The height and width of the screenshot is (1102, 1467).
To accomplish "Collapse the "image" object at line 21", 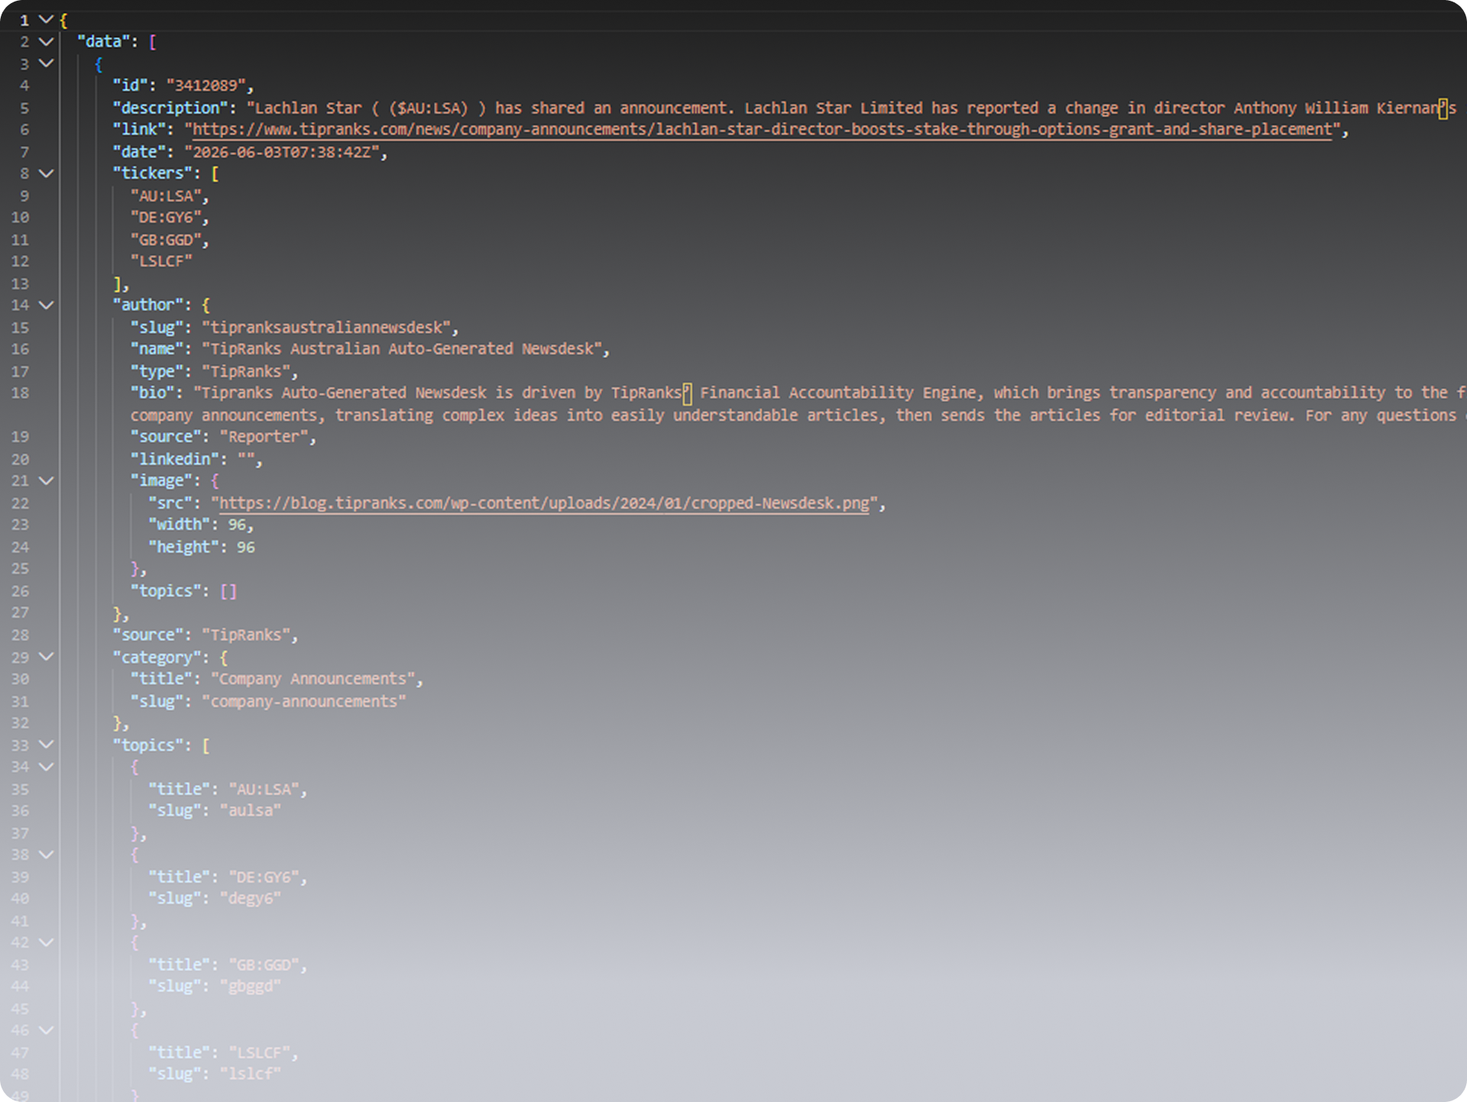I will 46,480.
